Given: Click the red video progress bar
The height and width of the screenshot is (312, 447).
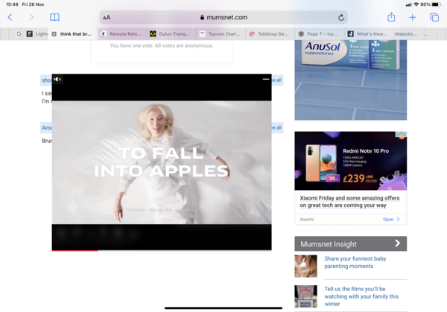Looking at the screenshot, I should [74, 250].
